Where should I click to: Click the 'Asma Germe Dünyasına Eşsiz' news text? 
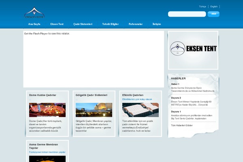tap(193, 90)
